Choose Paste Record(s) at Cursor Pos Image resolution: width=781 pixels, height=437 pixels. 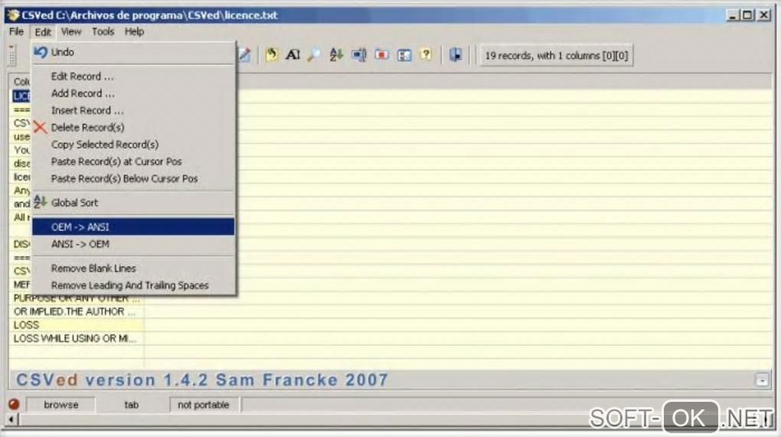point(133,161)
